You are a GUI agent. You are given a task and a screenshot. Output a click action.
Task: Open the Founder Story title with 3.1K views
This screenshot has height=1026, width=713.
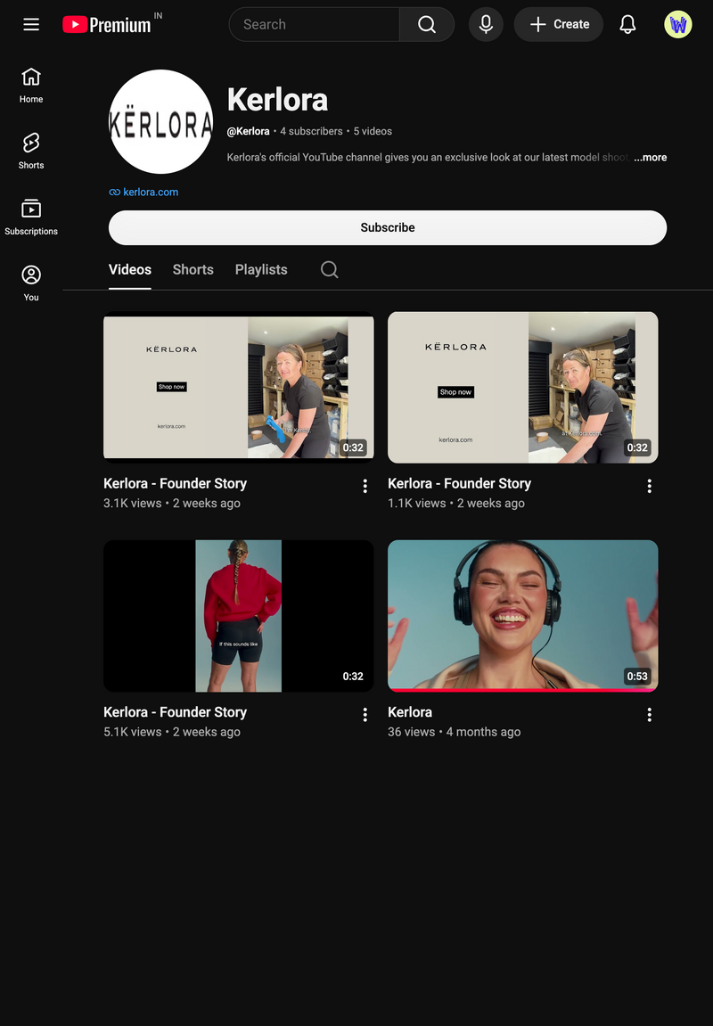coord(176,483)
